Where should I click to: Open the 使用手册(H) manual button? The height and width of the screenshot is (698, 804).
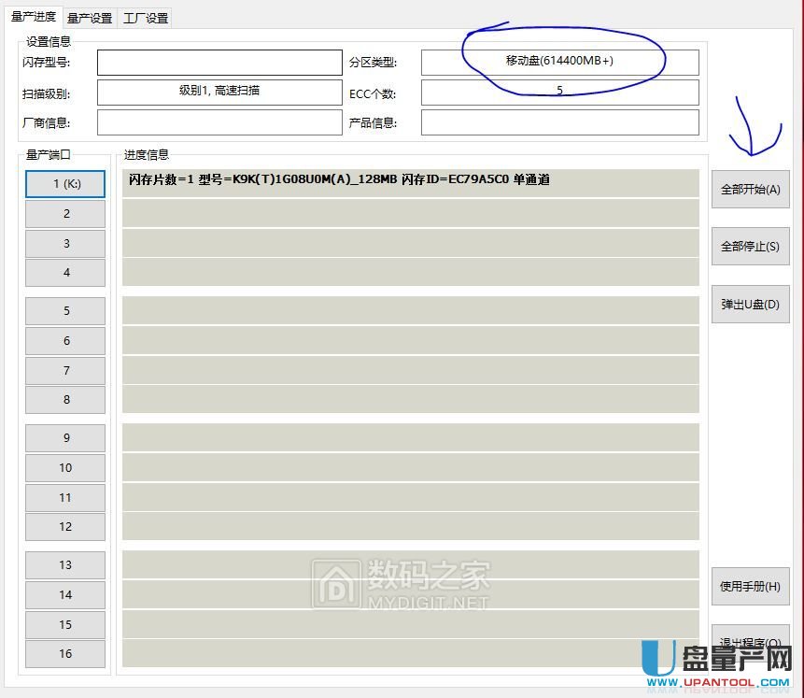(x=750, y=586)
